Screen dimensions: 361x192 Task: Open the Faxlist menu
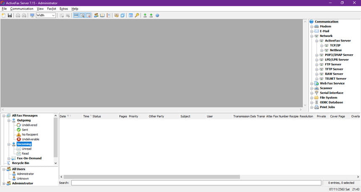[52, 9]
